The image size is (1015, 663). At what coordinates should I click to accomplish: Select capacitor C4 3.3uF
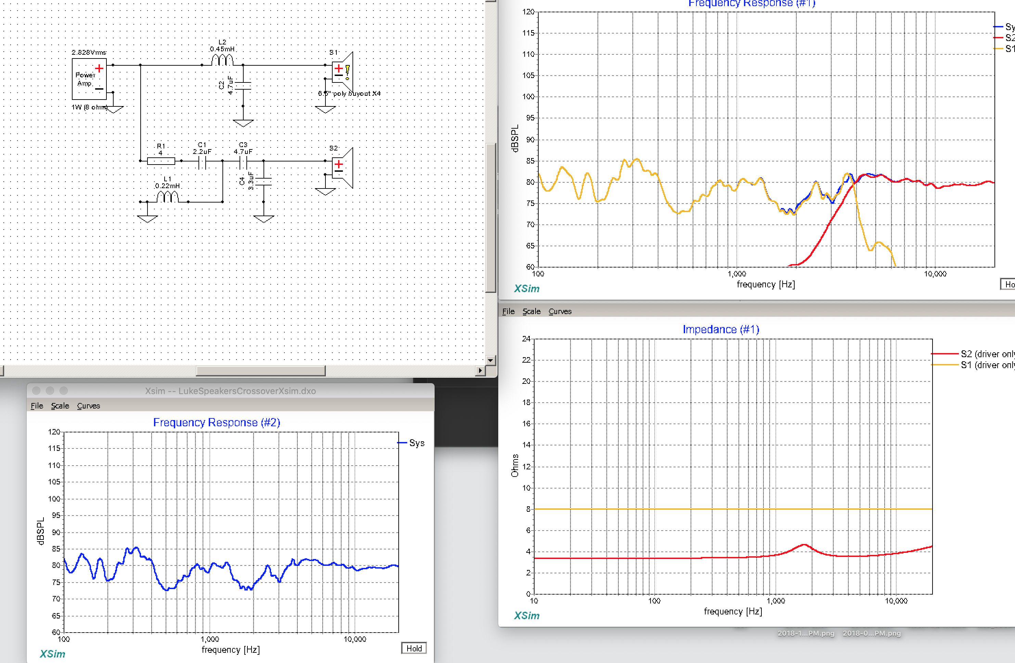click(x=264, y=181)
